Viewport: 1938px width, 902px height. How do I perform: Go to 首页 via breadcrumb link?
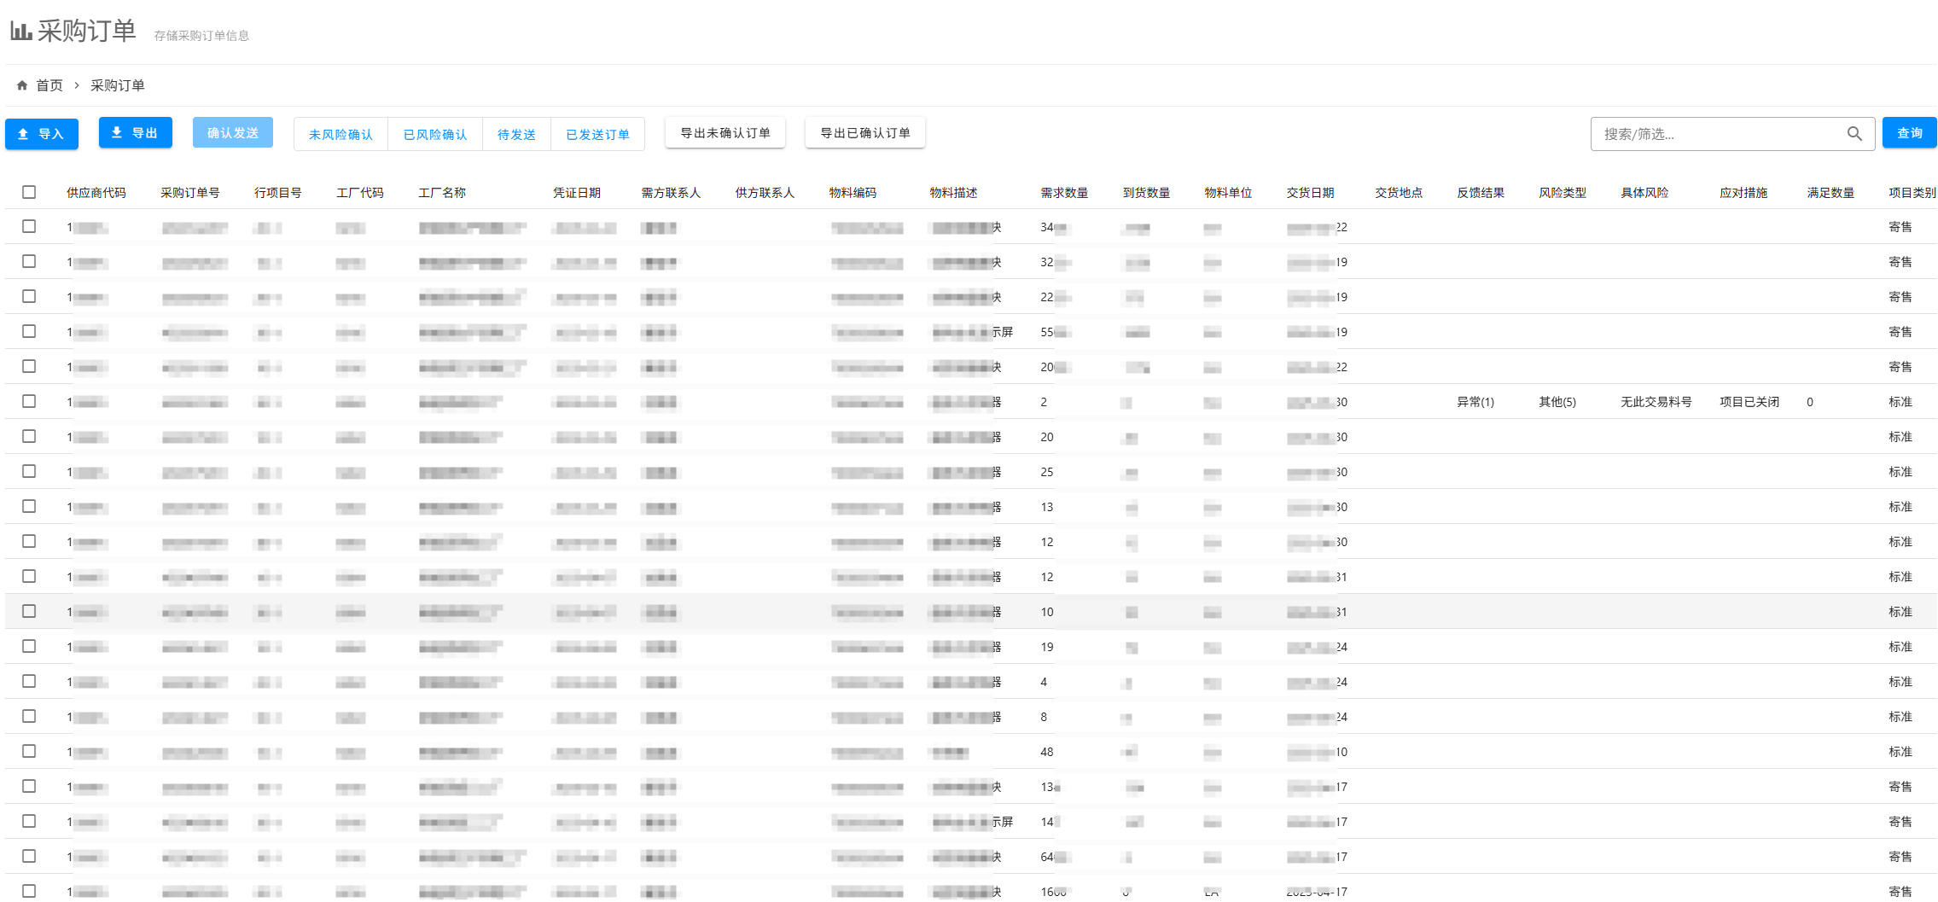coord(49,85)
